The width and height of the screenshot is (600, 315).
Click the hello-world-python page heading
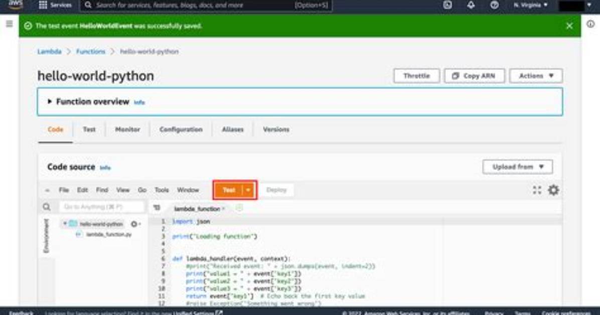pos(96,76)
